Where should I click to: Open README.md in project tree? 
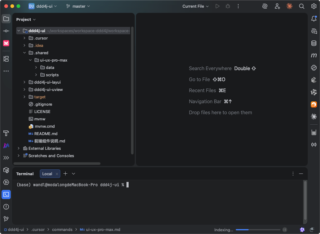pos(46,134)
